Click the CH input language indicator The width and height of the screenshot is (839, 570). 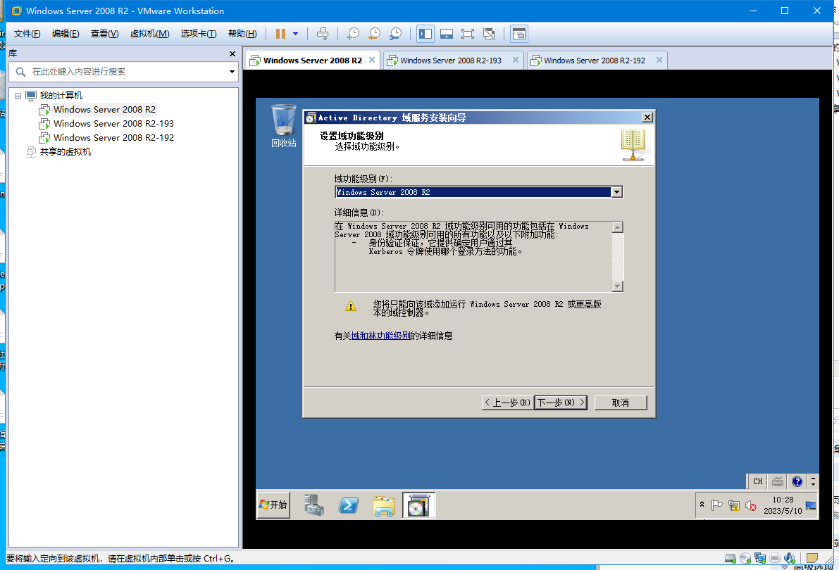[758, 481]
